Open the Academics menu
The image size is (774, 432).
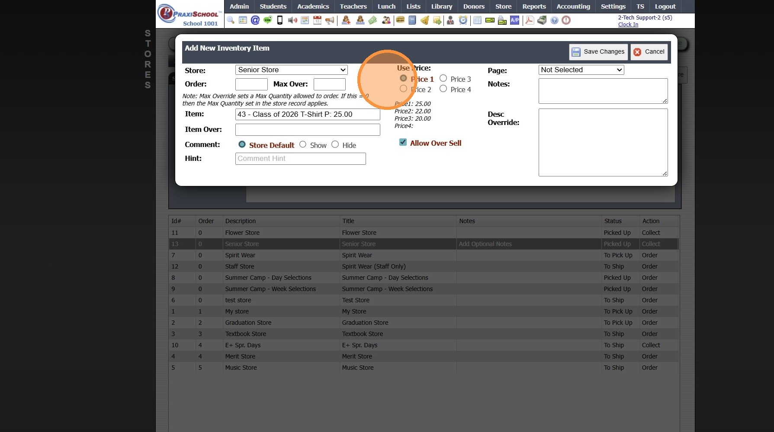coord(313,6)
